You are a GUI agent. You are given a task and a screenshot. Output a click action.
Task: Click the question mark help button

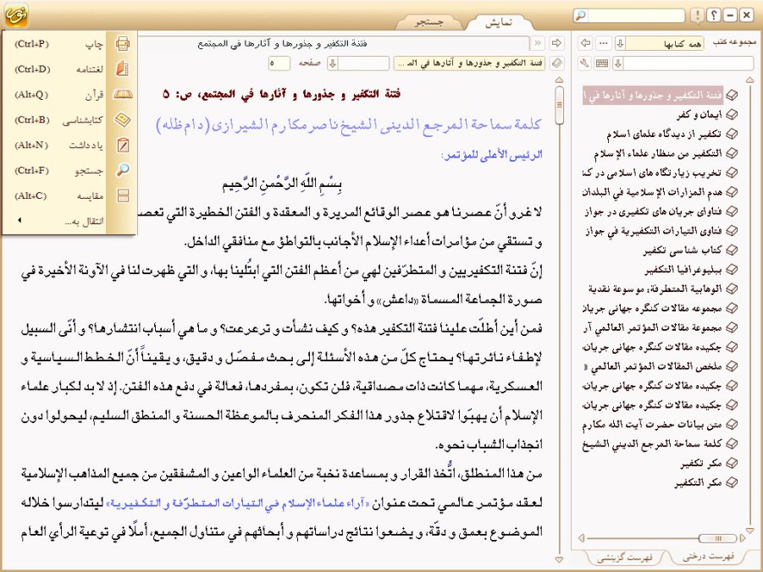[x=713, y=15]
